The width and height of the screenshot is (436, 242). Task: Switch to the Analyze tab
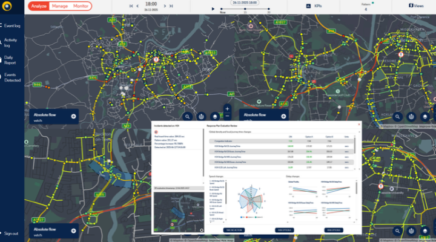(39, 6)
